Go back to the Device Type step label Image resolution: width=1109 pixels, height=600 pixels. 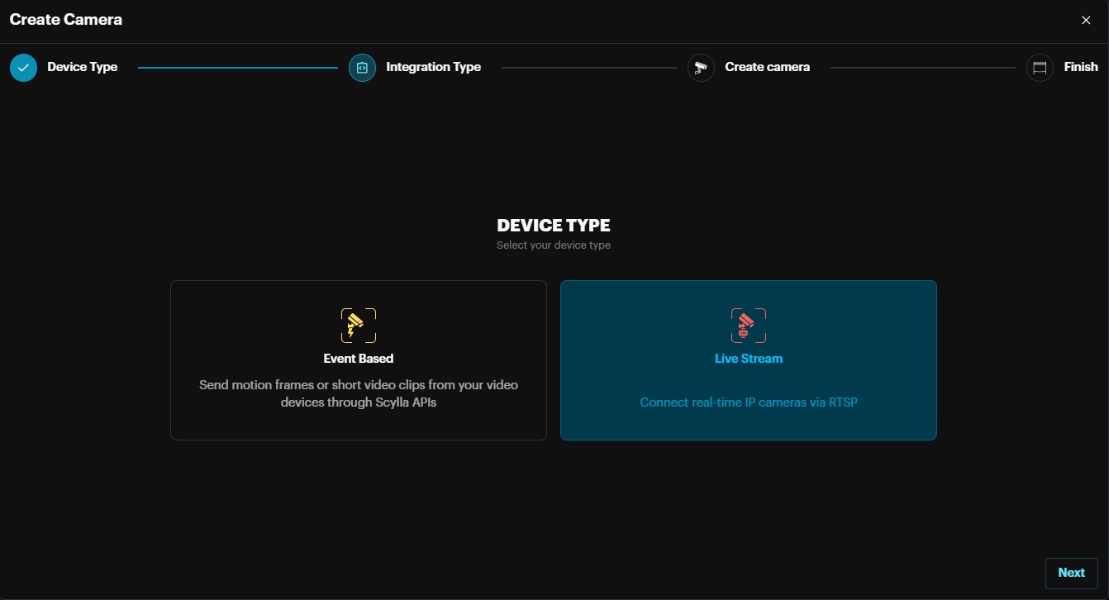pyautogui.click(x=82, y=67)
